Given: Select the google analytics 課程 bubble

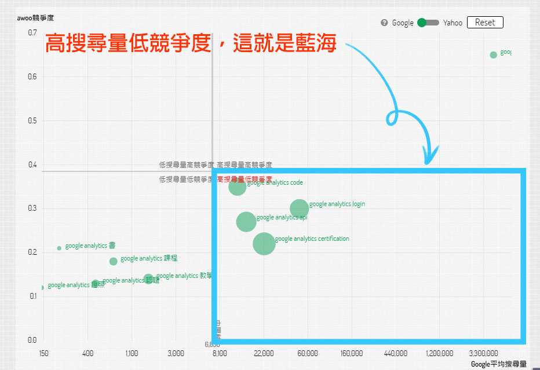Looking at the screenshot, I should tap(114, 261).
